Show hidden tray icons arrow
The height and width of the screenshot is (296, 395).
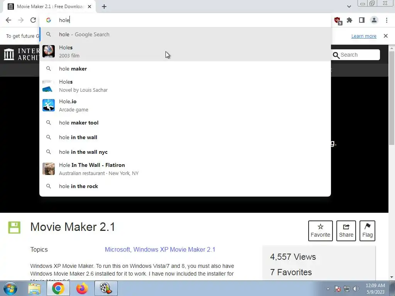tap(328, 289)
